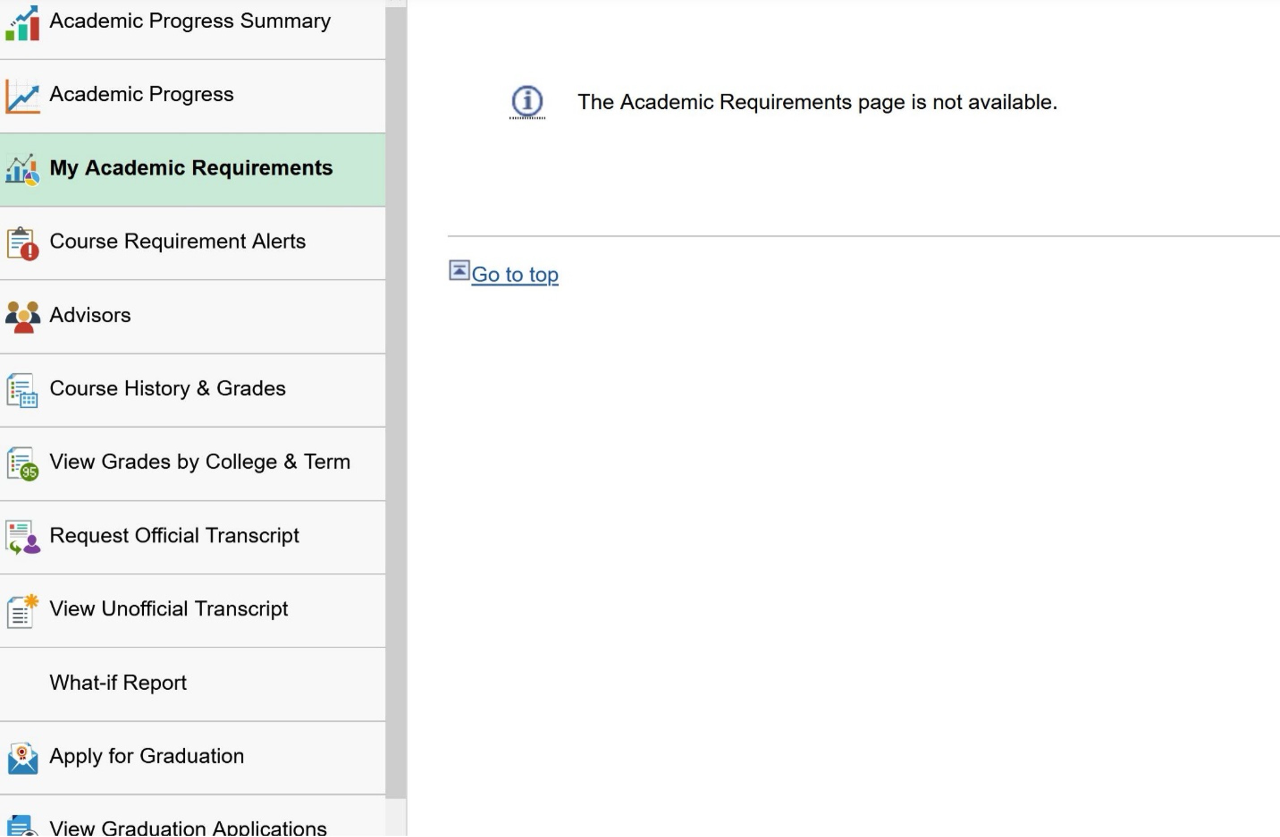The image size is (1280, 837).
Task: Click the My Academic Requirements chart icon
Action: point(22,170)
